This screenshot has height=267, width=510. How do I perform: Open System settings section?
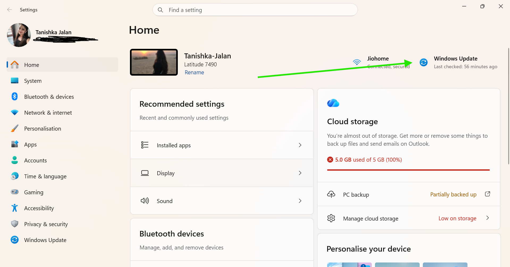click(x=62, y=81)
